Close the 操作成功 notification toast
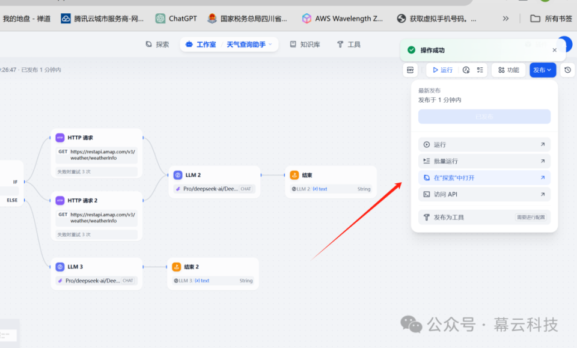 click(554, 50)
